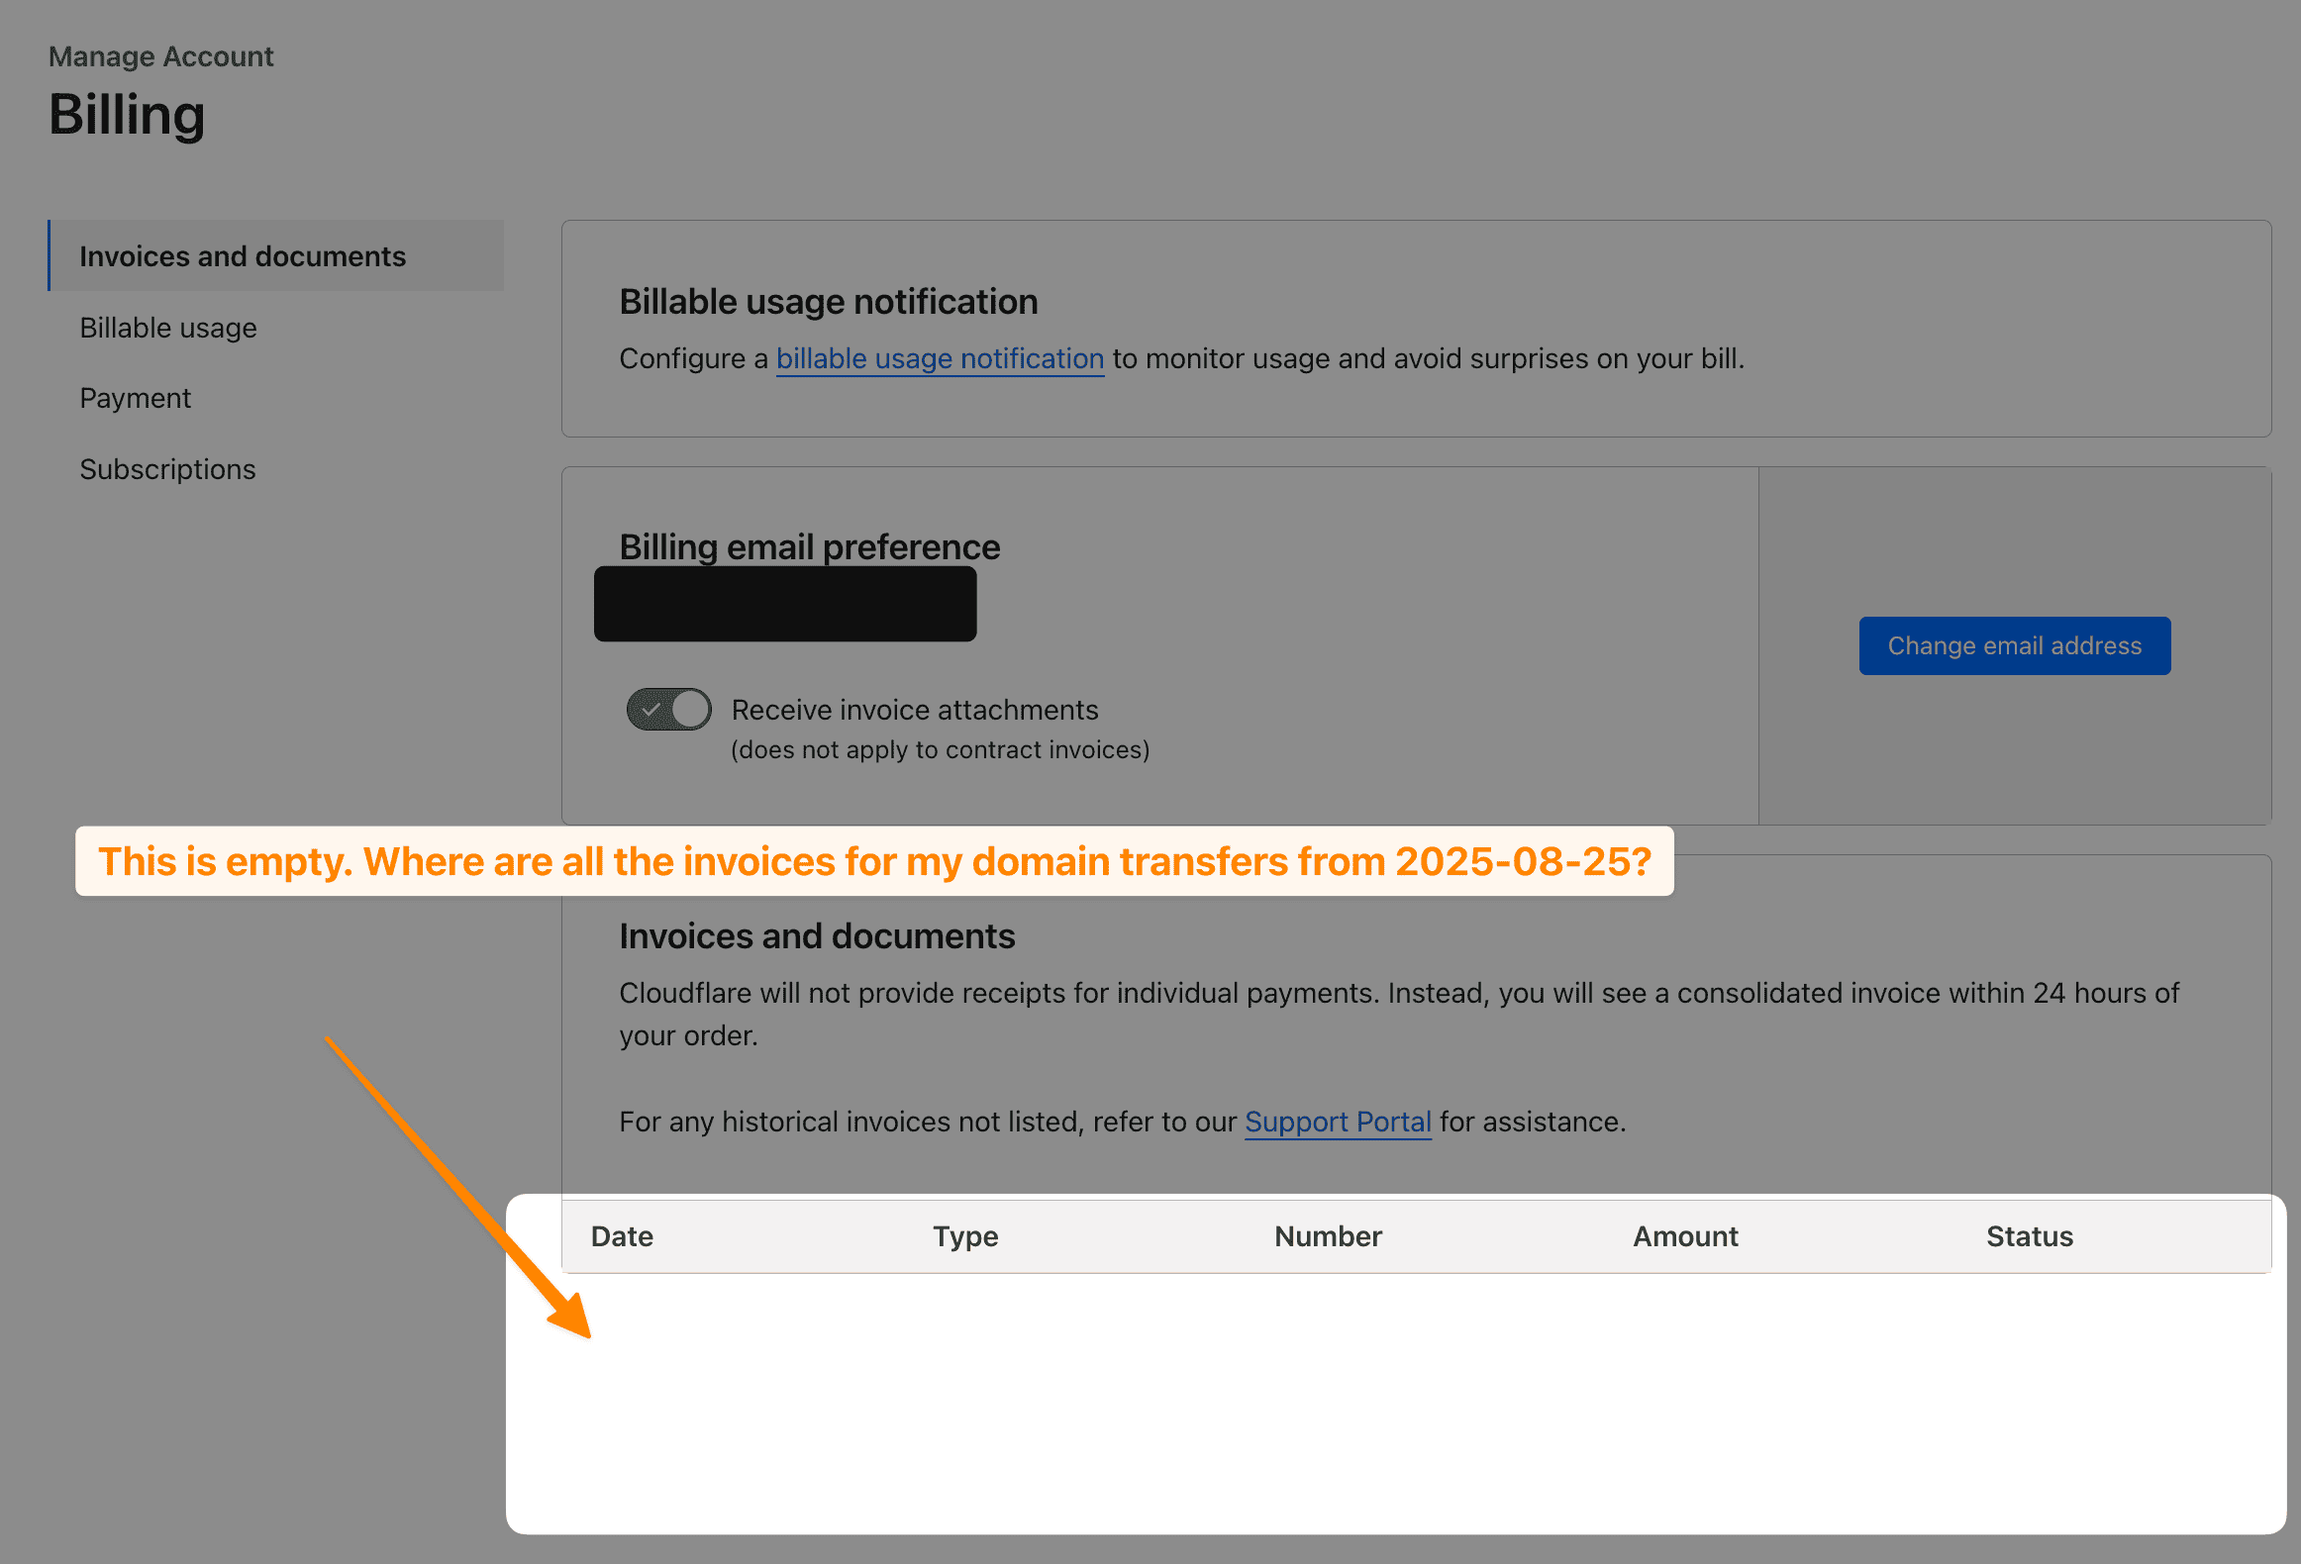Image resolution: width=2301 pixels, height=1564 pixels.
Task: Click the Date column header
Action: point(622,1236)
